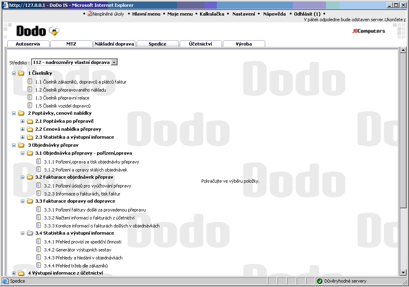Click document icon beside 3.1.2 Pořízení a opravy

(39, 169)
